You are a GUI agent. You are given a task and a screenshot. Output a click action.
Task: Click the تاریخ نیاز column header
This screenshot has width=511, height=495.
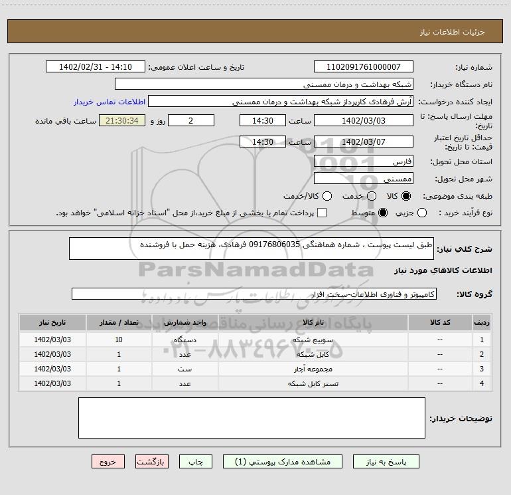pos(52,322)
